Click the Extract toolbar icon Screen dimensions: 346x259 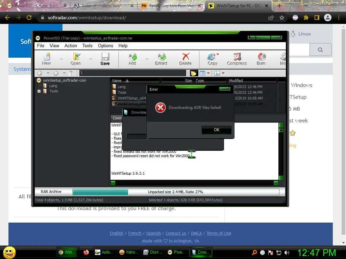click(x=161, y=59)
